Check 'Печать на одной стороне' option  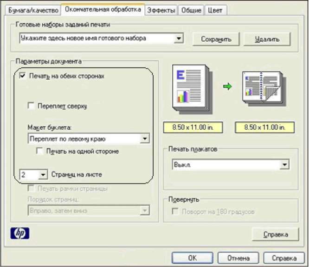[x=40, y=151]
